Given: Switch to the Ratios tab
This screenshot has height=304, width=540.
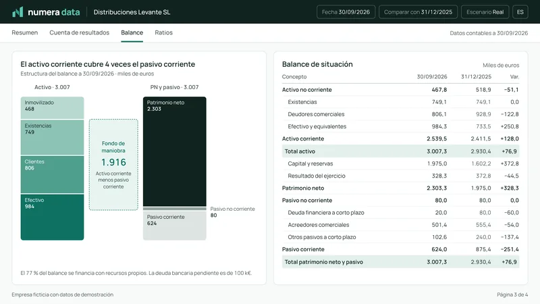Looking at the screenshot, I should (x=163, y=32).
